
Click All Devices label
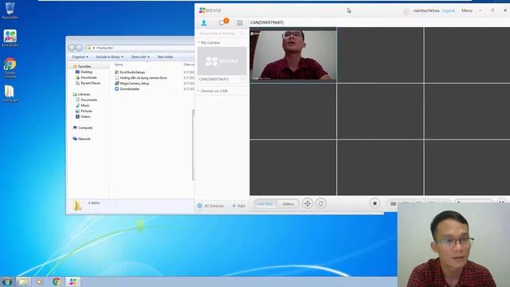214,206
